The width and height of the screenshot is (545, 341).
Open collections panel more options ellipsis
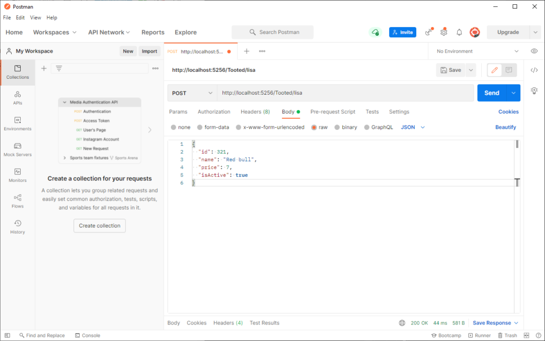point(155,69)
